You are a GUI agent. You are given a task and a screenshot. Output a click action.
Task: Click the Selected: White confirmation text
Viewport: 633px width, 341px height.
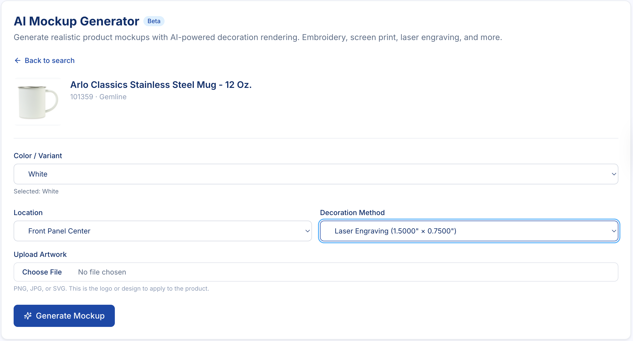tap(36, 191)
